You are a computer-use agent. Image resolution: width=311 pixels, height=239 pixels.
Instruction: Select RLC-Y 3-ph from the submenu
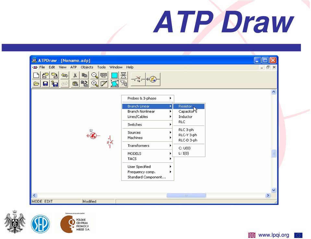pos(189,135)
